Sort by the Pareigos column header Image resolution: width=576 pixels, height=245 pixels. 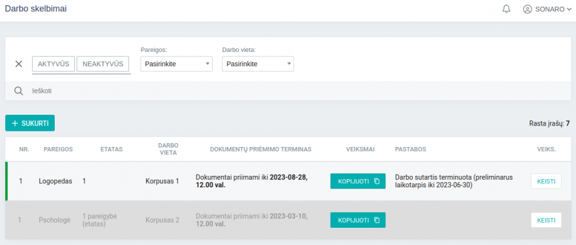click(x=58, y=149)
